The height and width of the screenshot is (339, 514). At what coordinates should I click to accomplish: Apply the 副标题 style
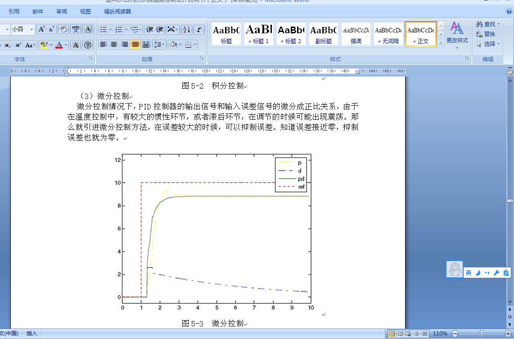[323, 34]
